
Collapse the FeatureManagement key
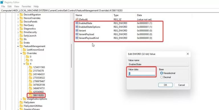point(18,46)
